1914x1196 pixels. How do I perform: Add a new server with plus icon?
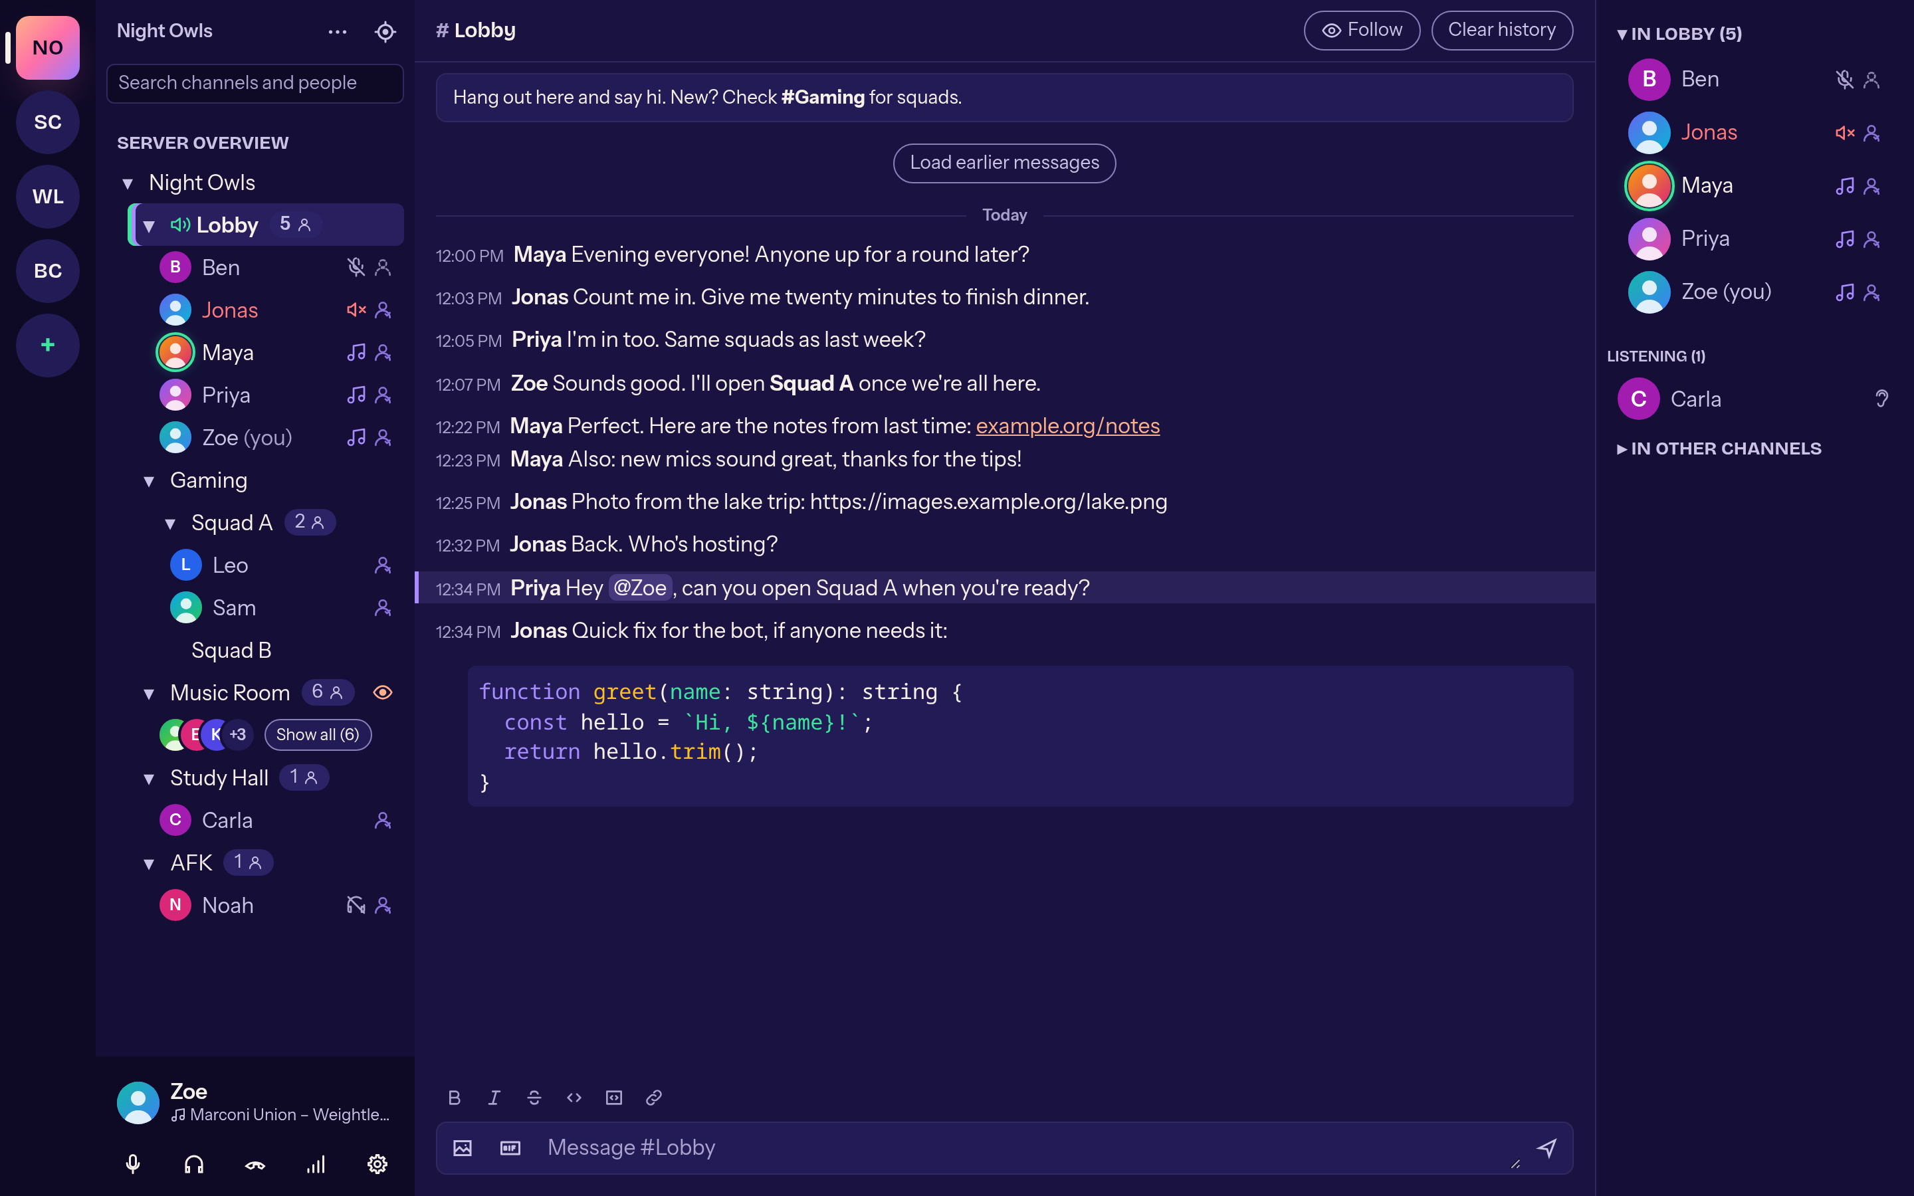pyautogui.click(x=47, y=345)
